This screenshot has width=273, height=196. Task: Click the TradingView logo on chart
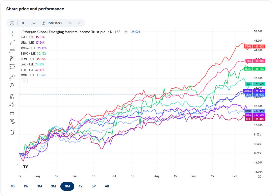click(x=26, y=167)
